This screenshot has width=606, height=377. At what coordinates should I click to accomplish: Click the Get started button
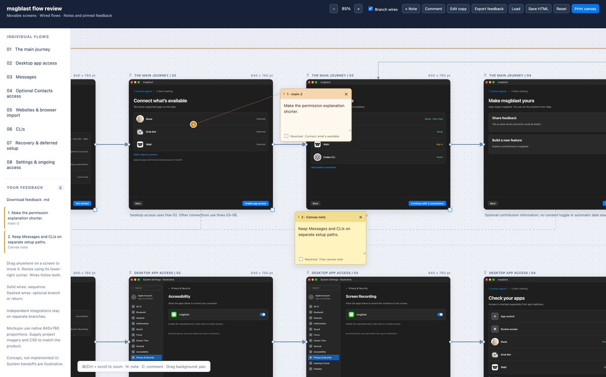(x=82, y=203)
